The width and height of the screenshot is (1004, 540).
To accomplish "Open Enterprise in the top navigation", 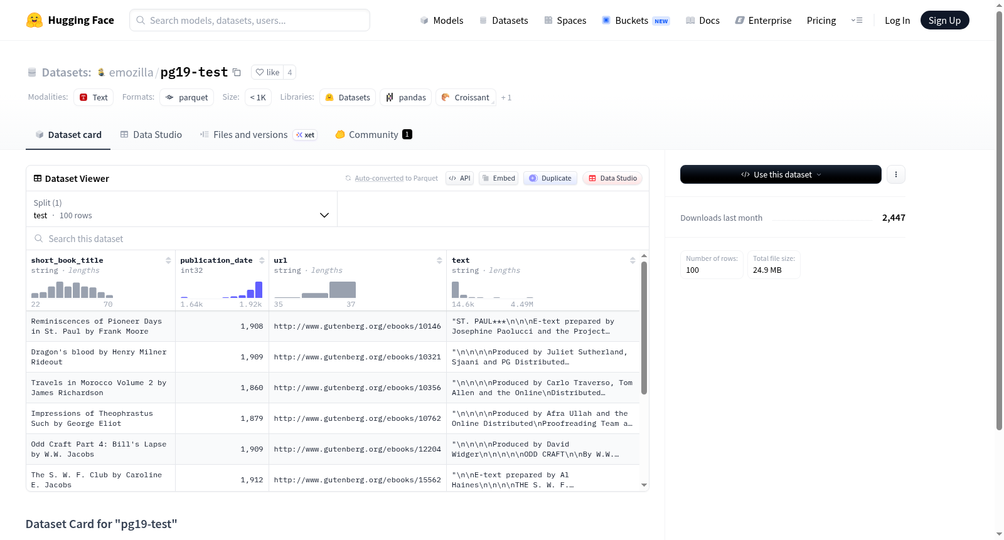I will click(x=763, y=20).
